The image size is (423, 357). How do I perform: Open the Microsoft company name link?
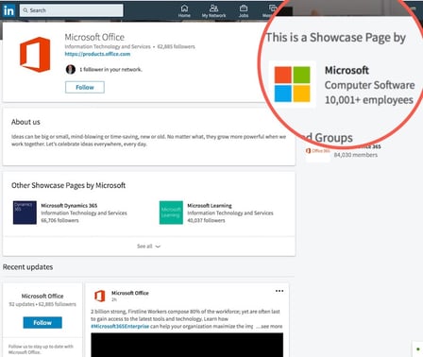tap(347, 70)
